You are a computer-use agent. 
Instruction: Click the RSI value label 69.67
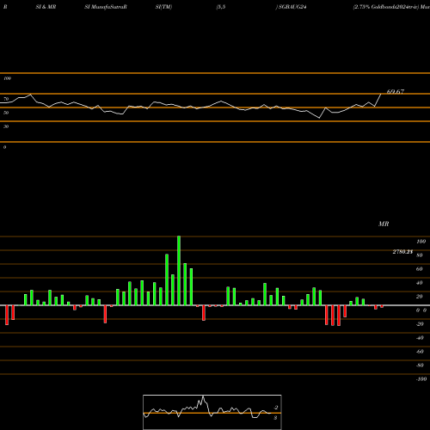396,92
